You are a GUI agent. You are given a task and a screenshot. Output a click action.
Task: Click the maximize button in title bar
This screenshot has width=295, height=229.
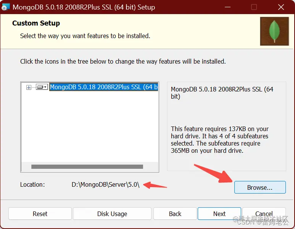pyautogui.click(x=254, y=7)
